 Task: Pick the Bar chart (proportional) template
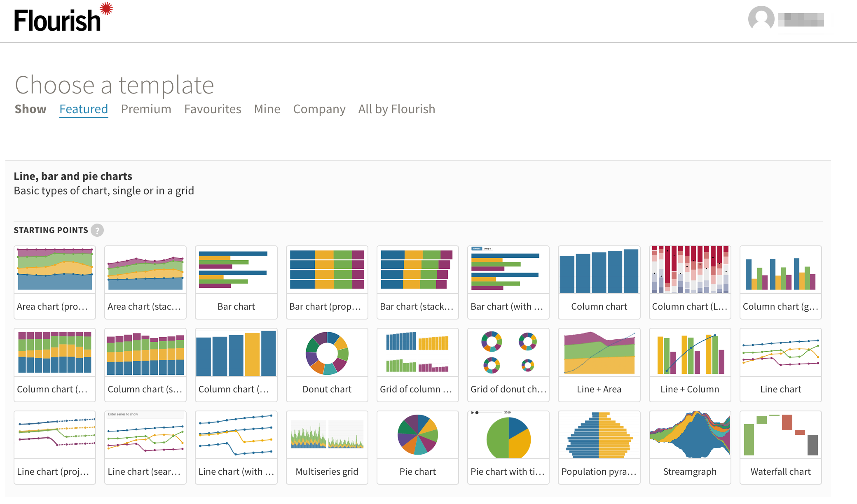[x=327, y=282]
